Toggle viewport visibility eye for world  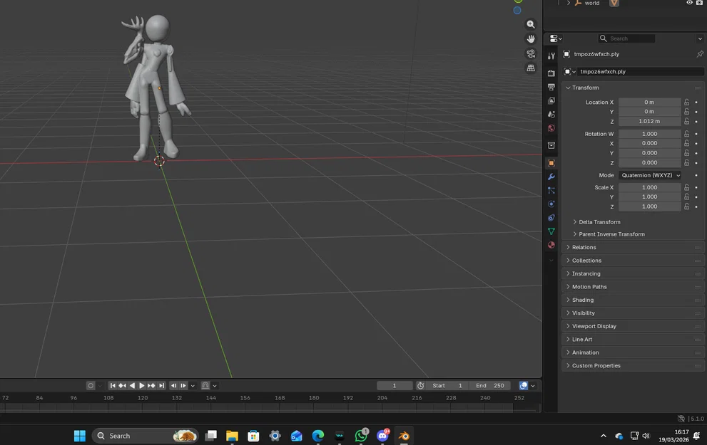click(x=689, y=3)
